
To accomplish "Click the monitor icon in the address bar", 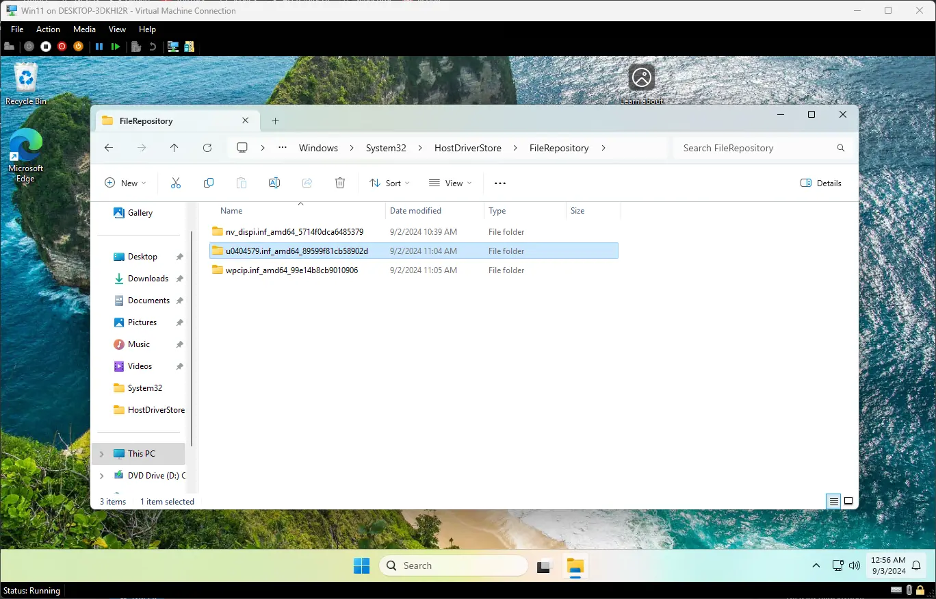I will coord(242,148).
